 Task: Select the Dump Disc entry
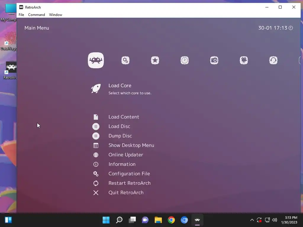click(x=120, y=136)
